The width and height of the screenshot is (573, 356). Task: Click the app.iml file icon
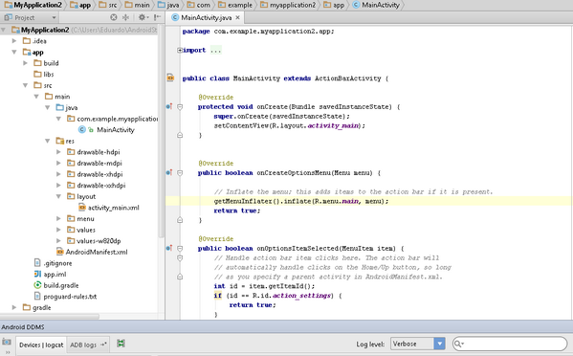point(37,274)
